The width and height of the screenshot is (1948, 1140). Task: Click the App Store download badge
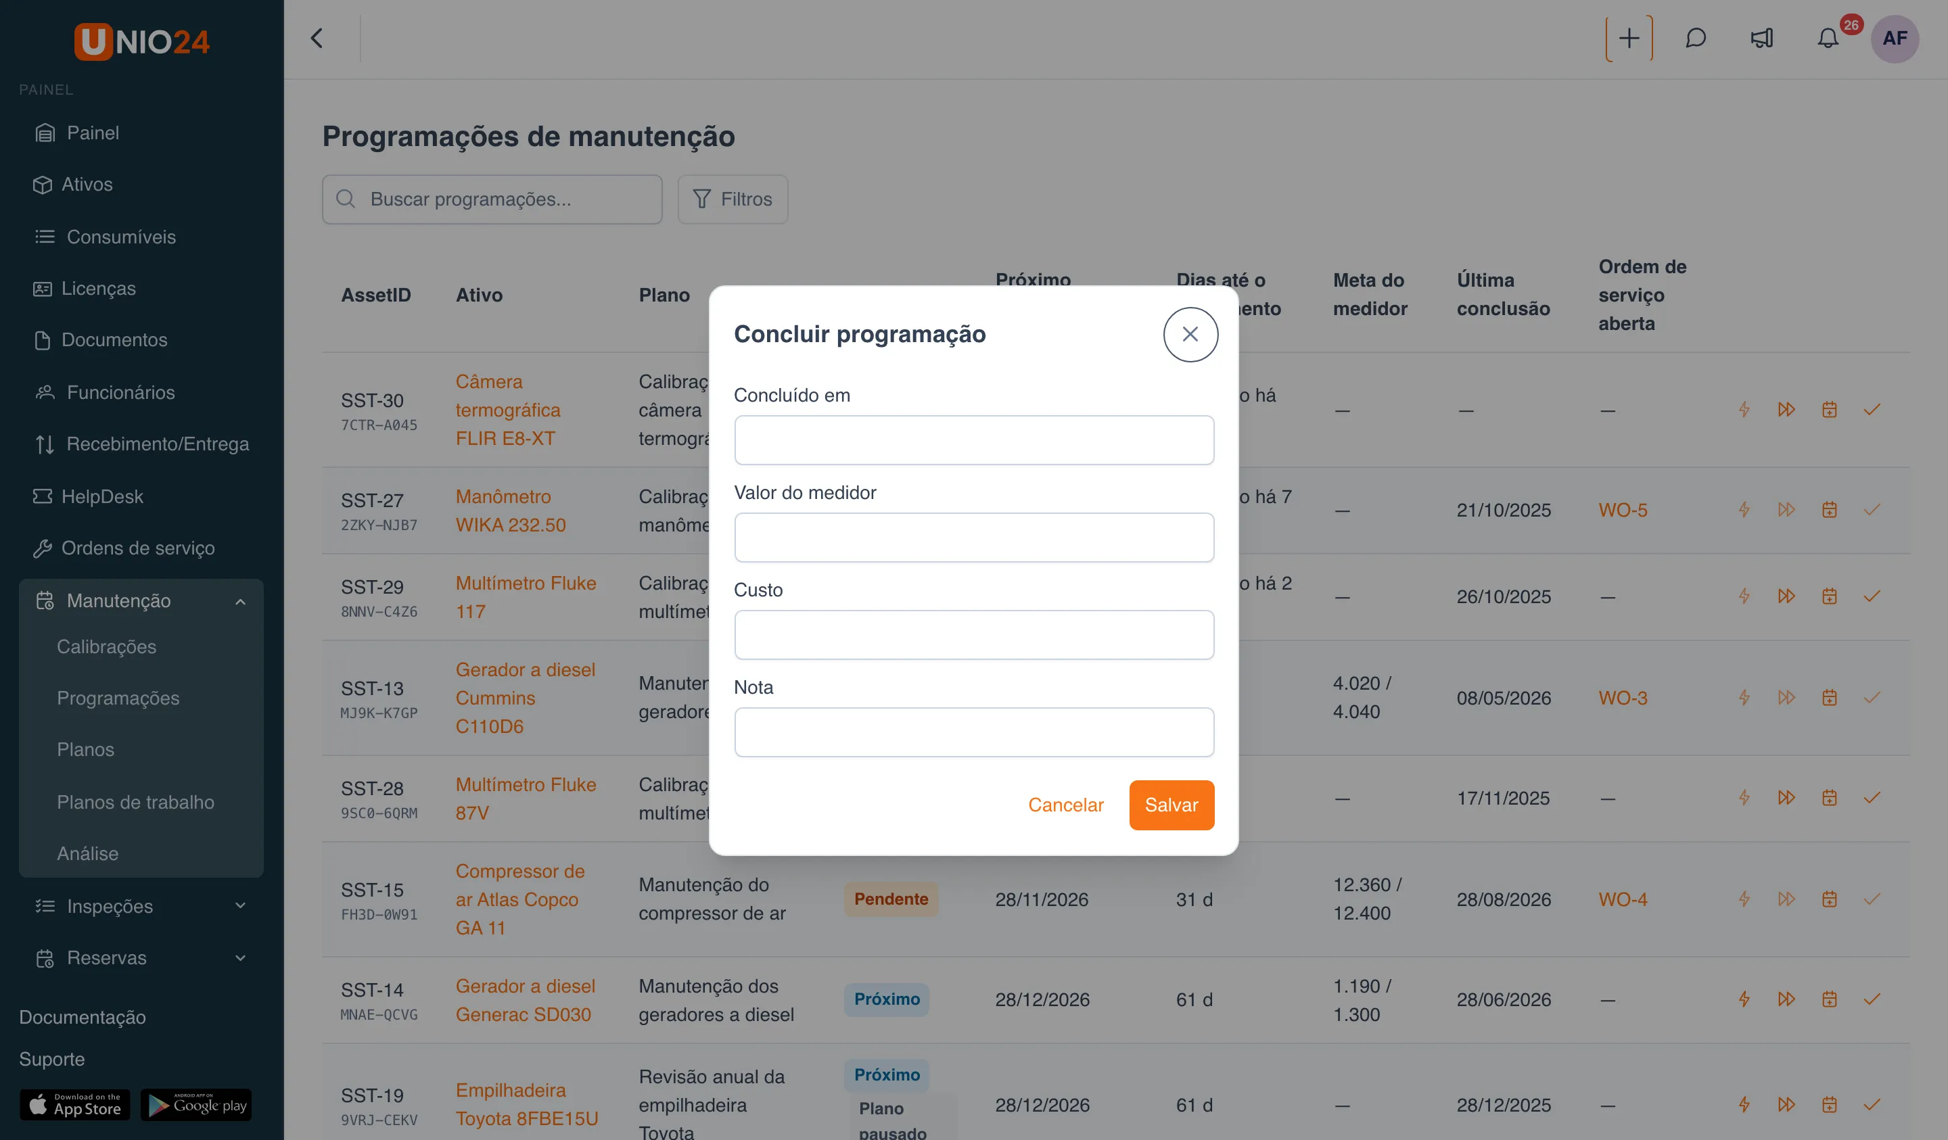75,1106
